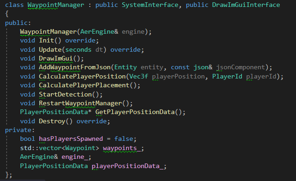Click PlayerPositionData* return type

click(x=55, y=112)
